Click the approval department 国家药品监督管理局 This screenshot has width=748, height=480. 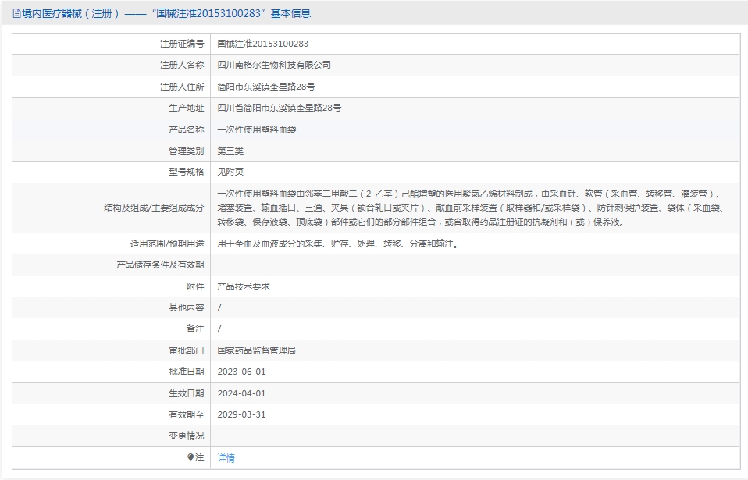point(256,350)
